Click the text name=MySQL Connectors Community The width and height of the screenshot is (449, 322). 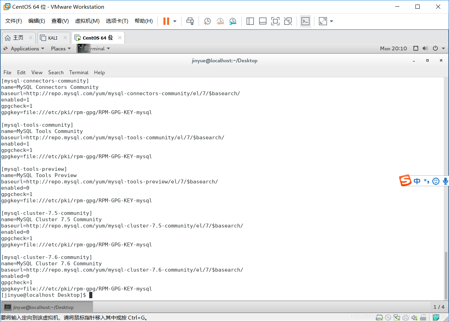click(50, 87)
